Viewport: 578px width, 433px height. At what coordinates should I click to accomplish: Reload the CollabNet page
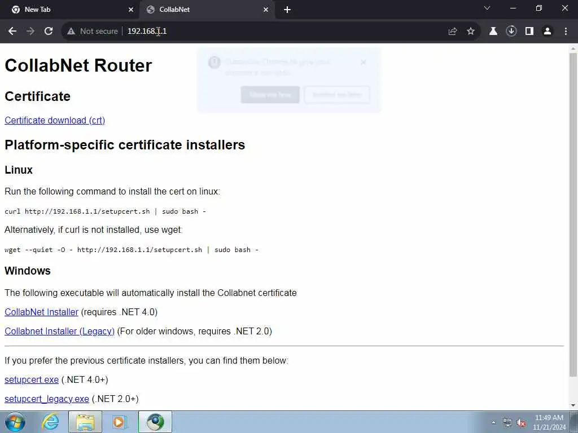pos(49,32)
